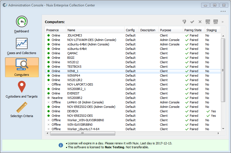
Task: Click paired checkmark for WIN8_1 row
Action: coord(187,71)
